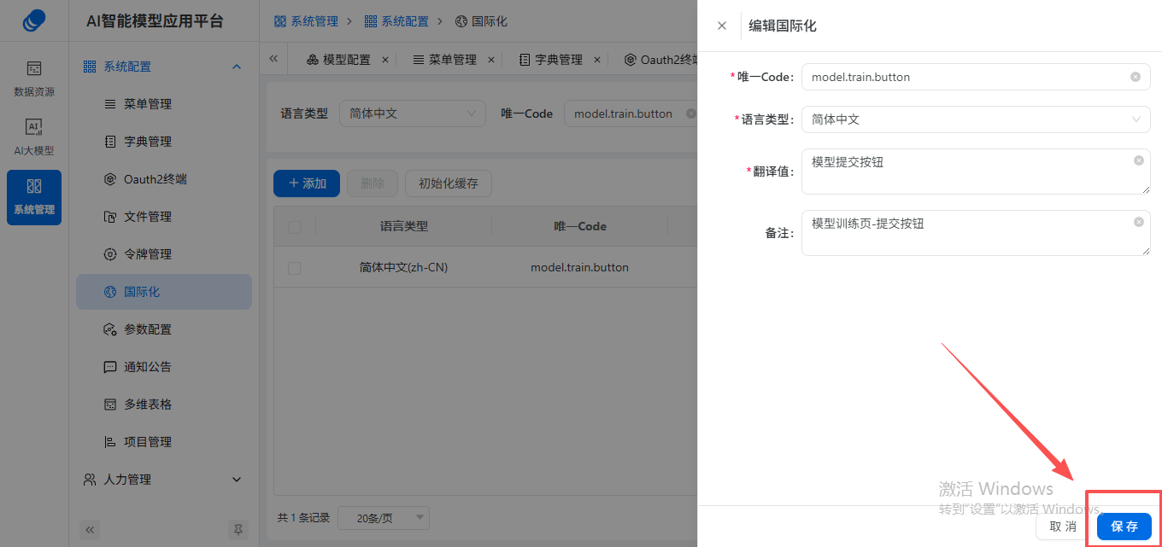Clear the 翻译值 text area
Image resolution: width=1162 pixels, height=547 pixels.
tap(1139, 160)
